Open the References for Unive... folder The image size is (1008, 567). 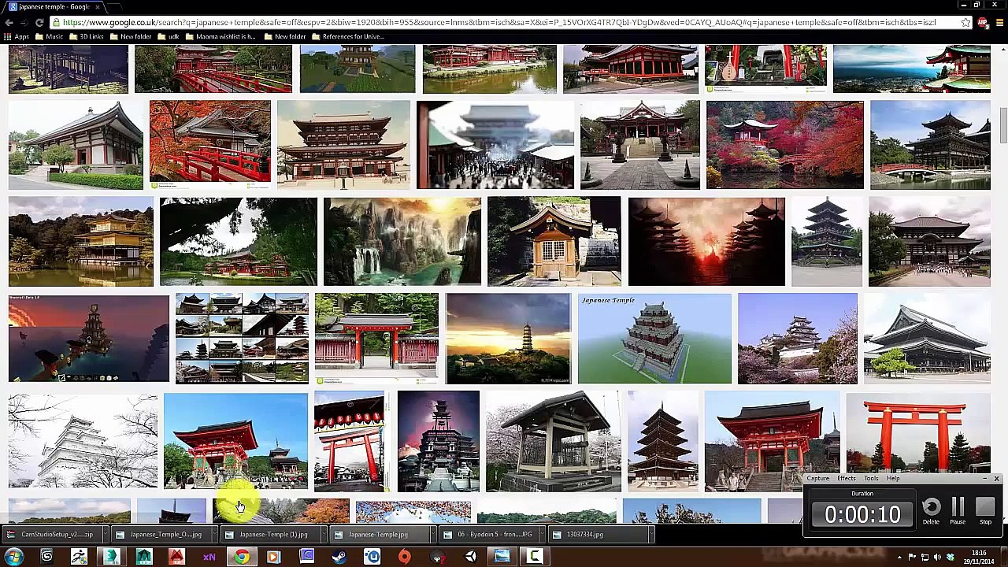click(x=346, y=36)
